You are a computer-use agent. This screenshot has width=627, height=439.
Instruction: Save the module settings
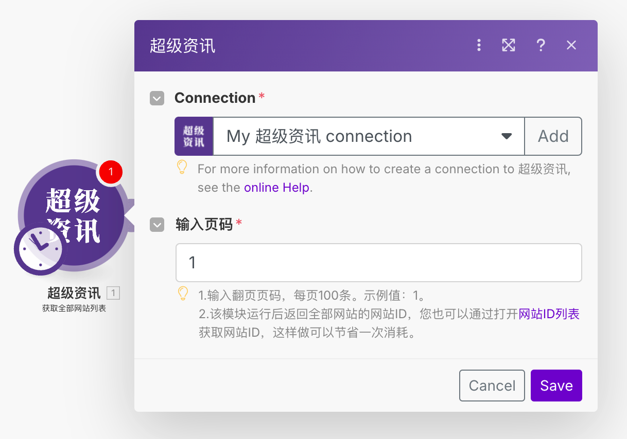coord(556,386)
